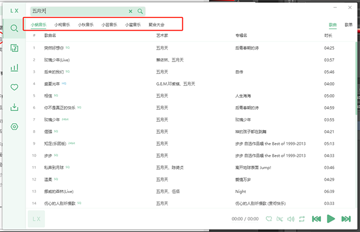Open the download manager icon
This screenshot has height=232, width=360.
14,107
